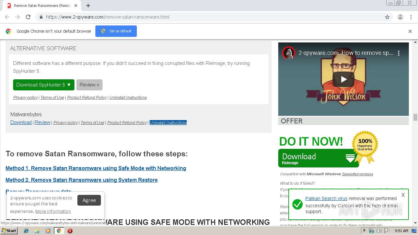Open Malwarebytes Terms of Use link
418x235 pixels.
(92, 123)
